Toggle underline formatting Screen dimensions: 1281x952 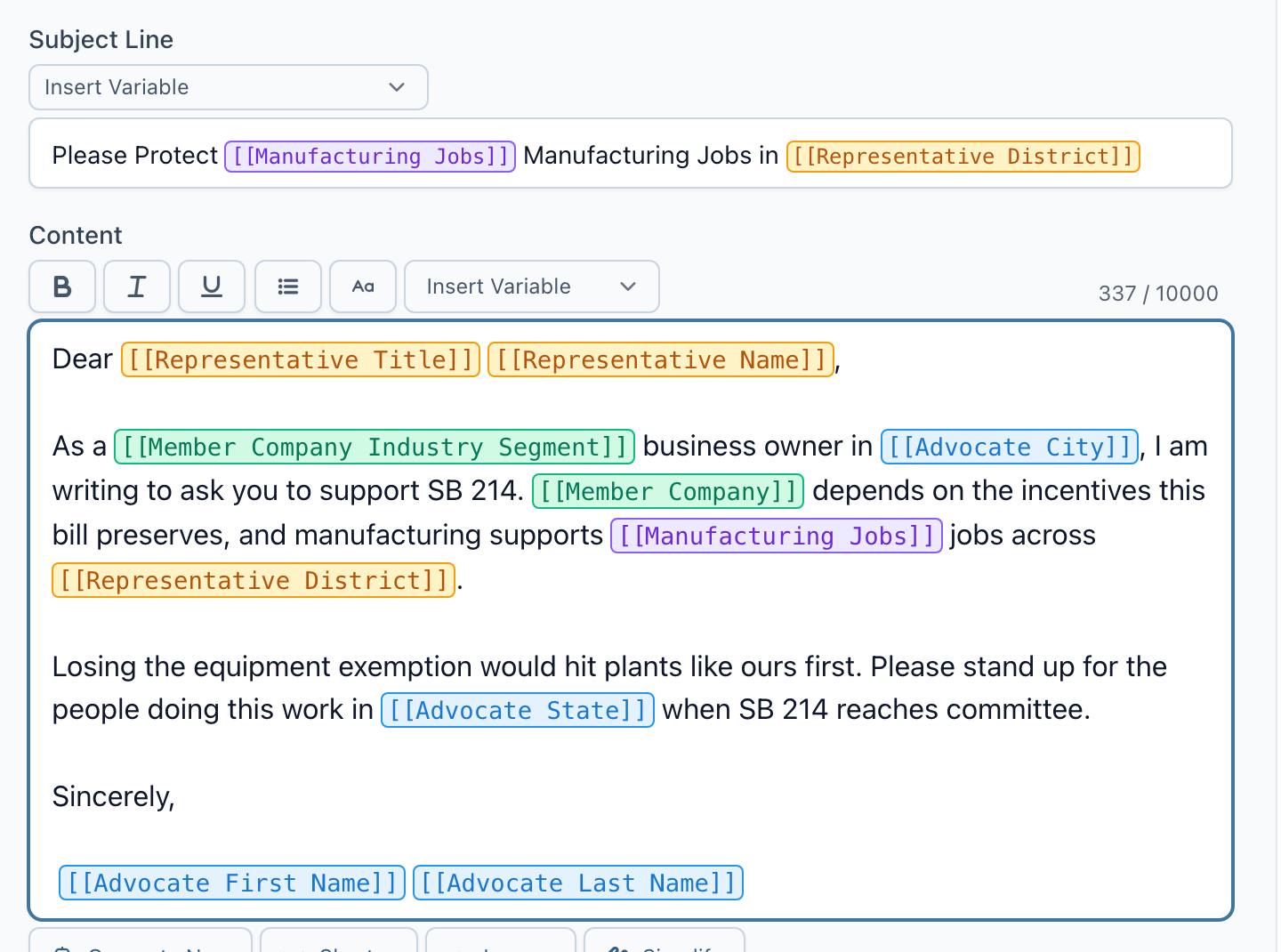click(x=212, y=286)
